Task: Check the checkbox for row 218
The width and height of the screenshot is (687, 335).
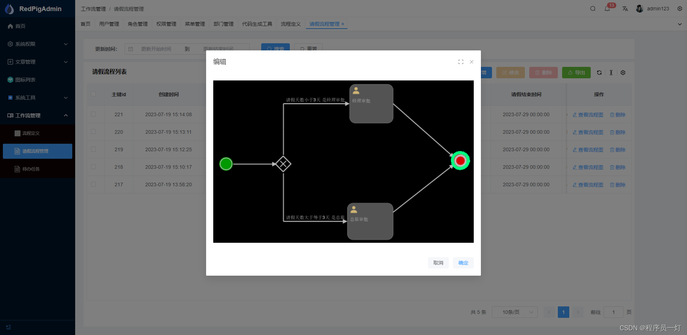Action: 93,167
